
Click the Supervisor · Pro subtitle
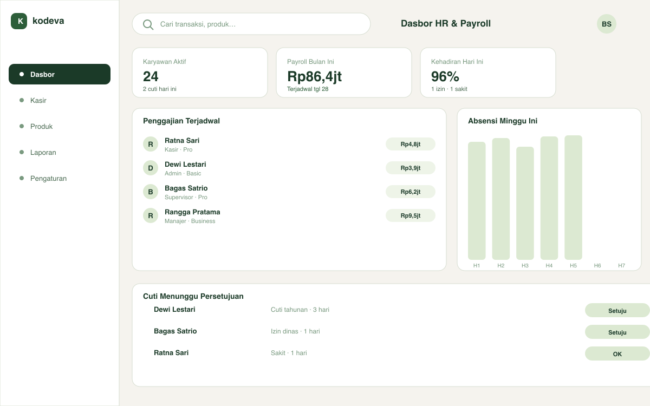186,197
